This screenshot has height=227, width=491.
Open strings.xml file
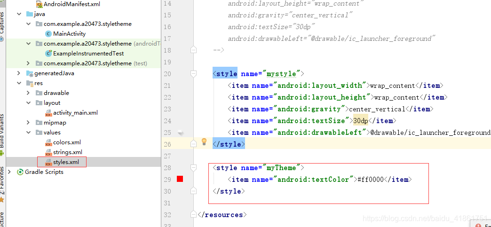click(68, 152)
